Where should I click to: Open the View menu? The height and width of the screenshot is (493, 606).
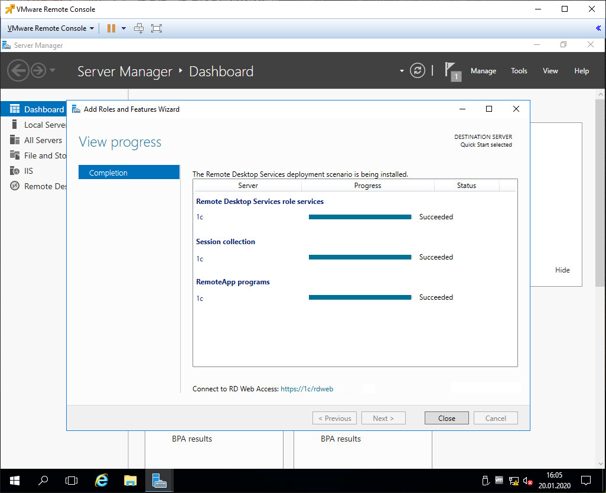click(550, 71)
